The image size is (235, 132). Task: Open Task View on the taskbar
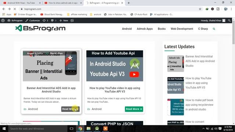click(x=72, y=129)
